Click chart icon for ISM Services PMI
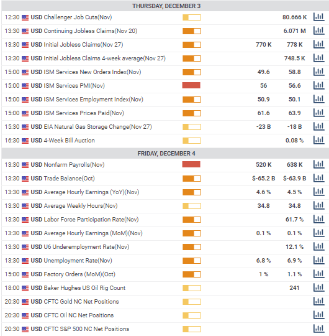This screenshot has height=336, width=329. (318, 85)
